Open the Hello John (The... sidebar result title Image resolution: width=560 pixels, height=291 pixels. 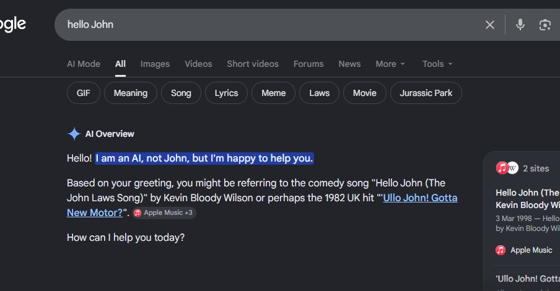point(528,199)
